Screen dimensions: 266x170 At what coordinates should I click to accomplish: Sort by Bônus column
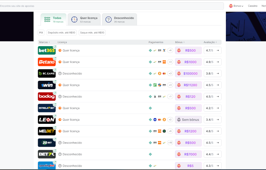[180, 42]
